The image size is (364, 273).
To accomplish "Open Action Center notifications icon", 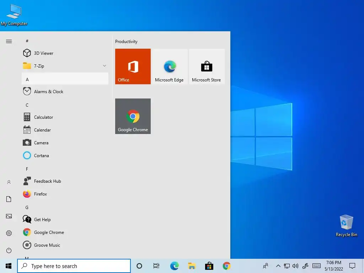I will click(x=352, y=266).
